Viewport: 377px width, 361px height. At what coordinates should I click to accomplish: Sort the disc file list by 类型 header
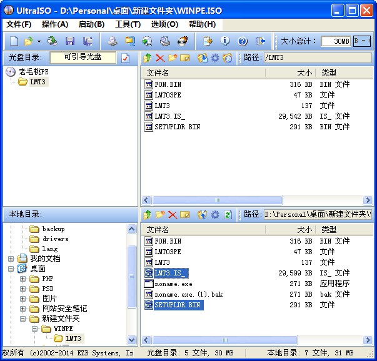344,73
